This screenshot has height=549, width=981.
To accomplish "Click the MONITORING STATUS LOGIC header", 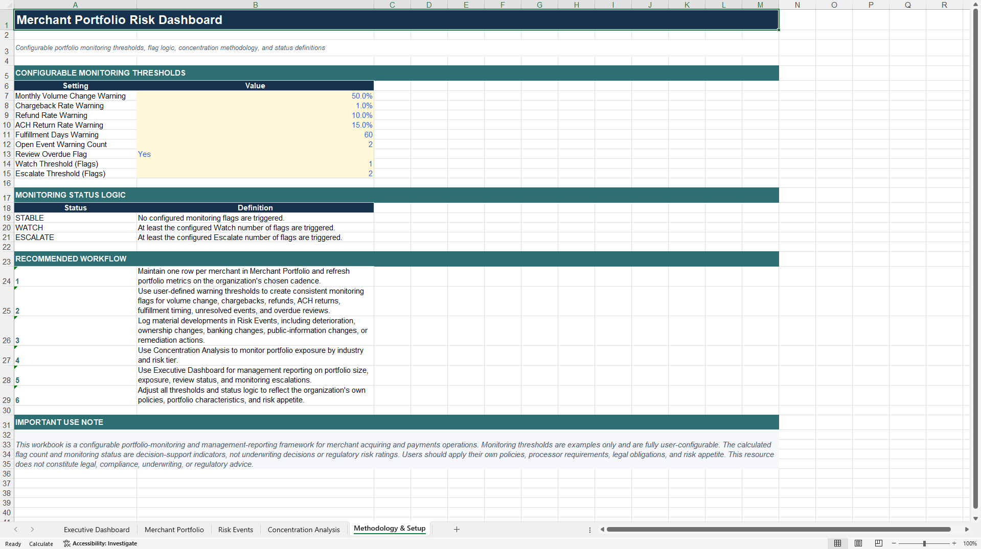I will click(396, 195).
